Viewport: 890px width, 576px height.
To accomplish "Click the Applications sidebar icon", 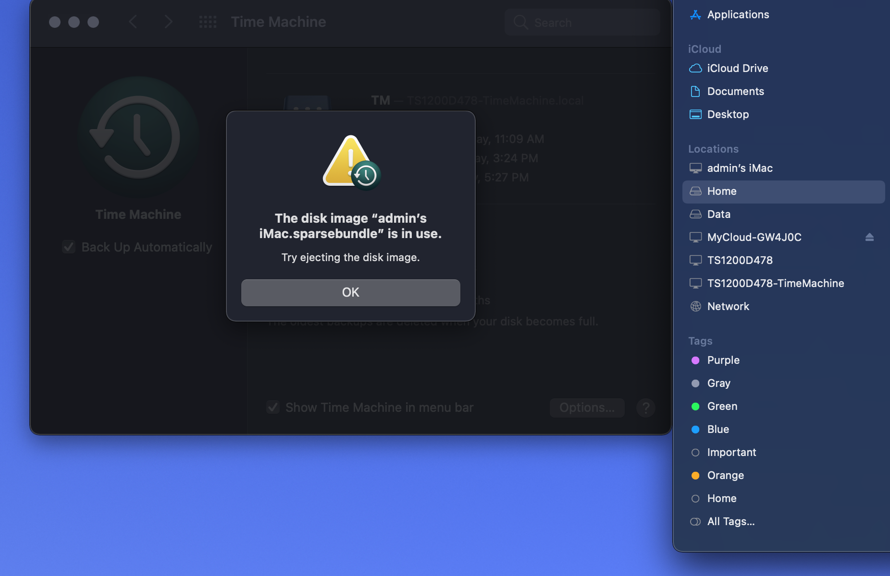I will click(695, 15).
